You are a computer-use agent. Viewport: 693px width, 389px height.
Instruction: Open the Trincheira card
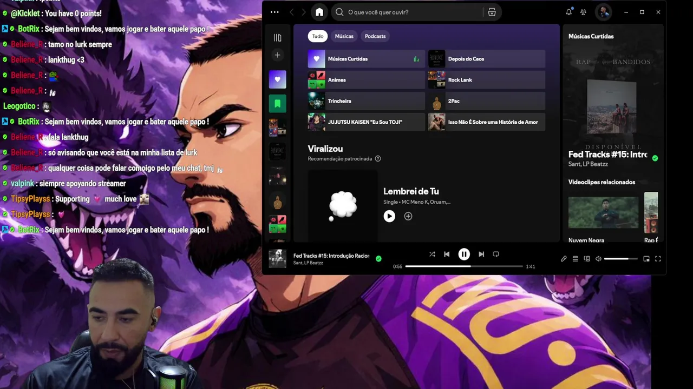pos(367,101)
